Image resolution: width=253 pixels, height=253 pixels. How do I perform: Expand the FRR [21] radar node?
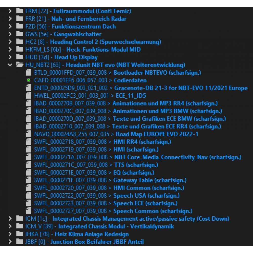[x=10, y=19]
